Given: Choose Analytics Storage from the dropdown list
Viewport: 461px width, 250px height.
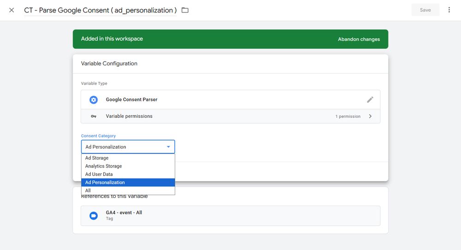Looking at the screenshot, I should (x=128, y=166).
